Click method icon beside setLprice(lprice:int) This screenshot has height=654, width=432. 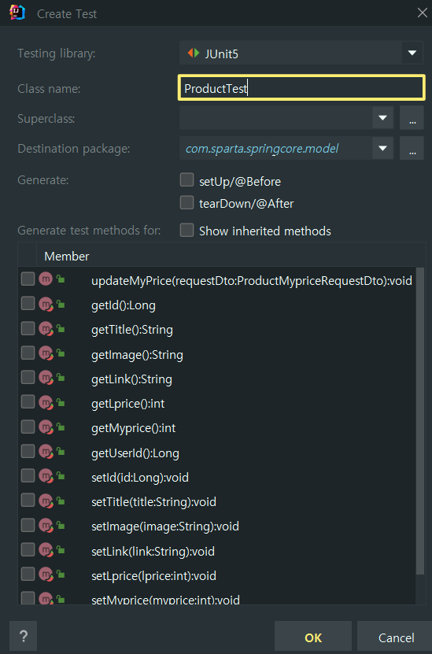click(x=46, y=575)
